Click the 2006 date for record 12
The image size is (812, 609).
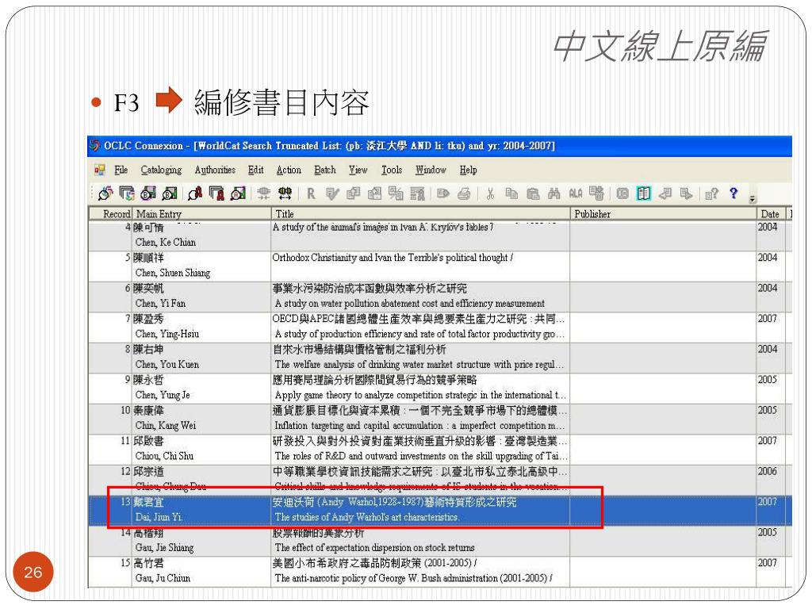click(x=768, y=471)
